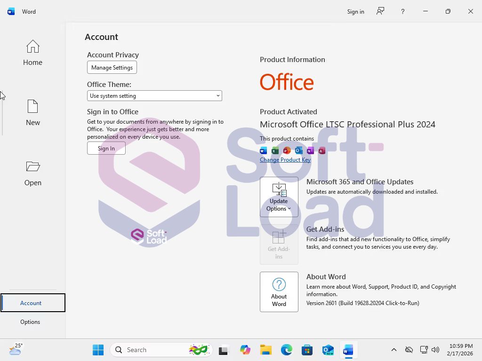Expand the Office Theme dropdown
This screenshot has width=482, height=361.
[x=154, y=96]
